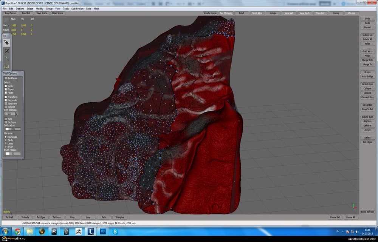Image resolution: width=378 pixels, height=242 pixels.
Task: Choose the bridge tool icon in TG panel
Action: coord(6,67)
